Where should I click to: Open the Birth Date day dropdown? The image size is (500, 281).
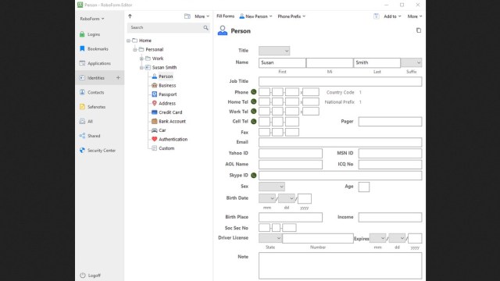tap(287, 198)
